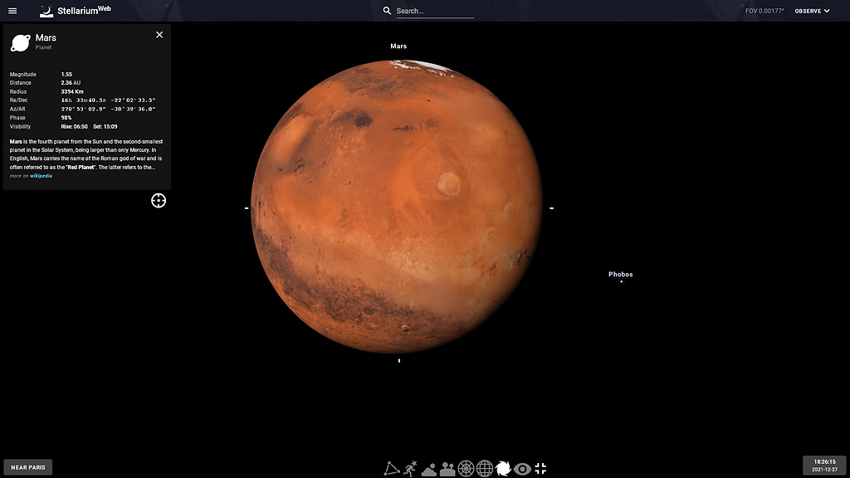Screen dimensions: 850x478
Task: Toggle deep sky objects display
Action: [x=503, y=469]
